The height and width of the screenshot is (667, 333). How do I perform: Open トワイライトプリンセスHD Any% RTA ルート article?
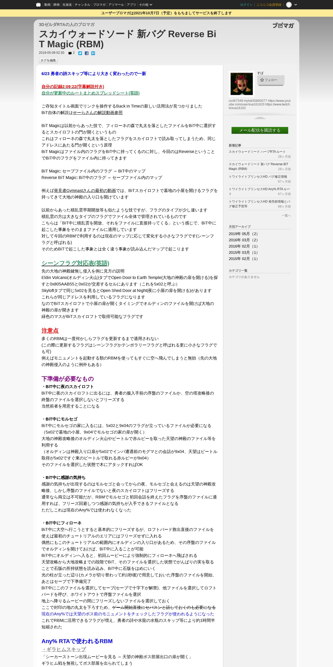pyautogui.click(x=259, y=191)
